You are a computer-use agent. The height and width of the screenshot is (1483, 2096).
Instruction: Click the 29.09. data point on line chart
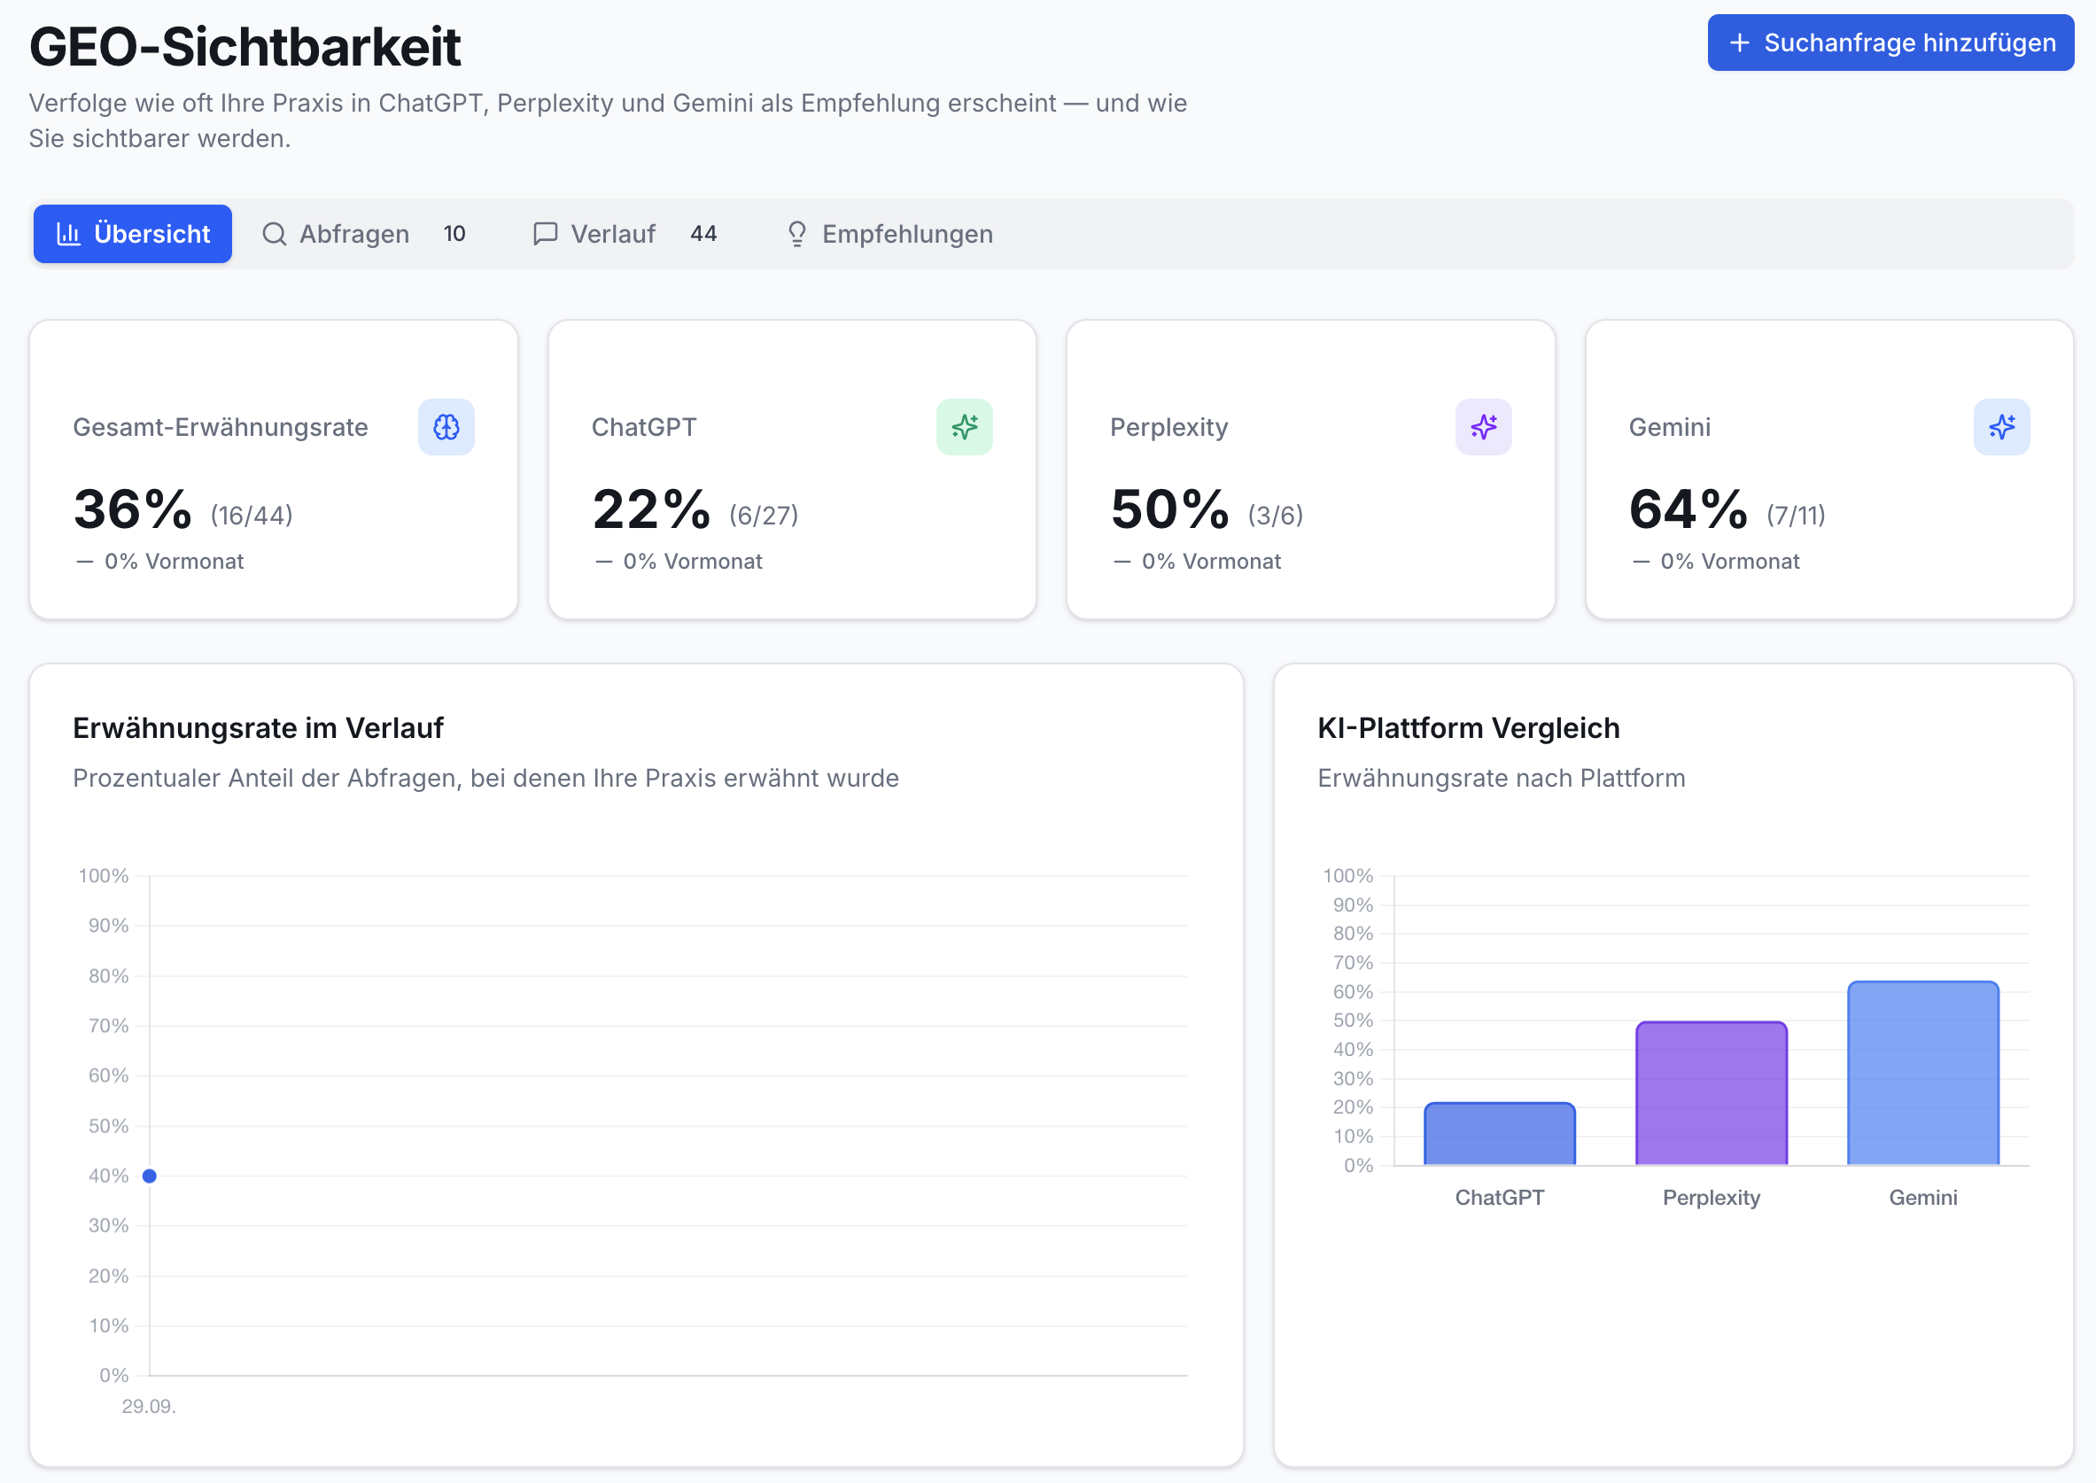coord(150,1176)
